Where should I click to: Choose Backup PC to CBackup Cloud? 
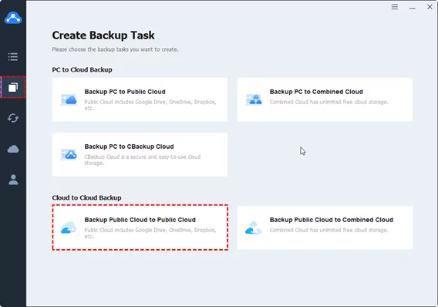tap(140, 154)
